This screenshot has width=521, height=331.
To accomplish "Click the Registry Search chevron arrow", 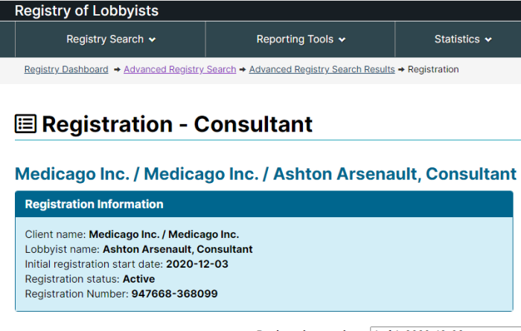I will (152, 40).
